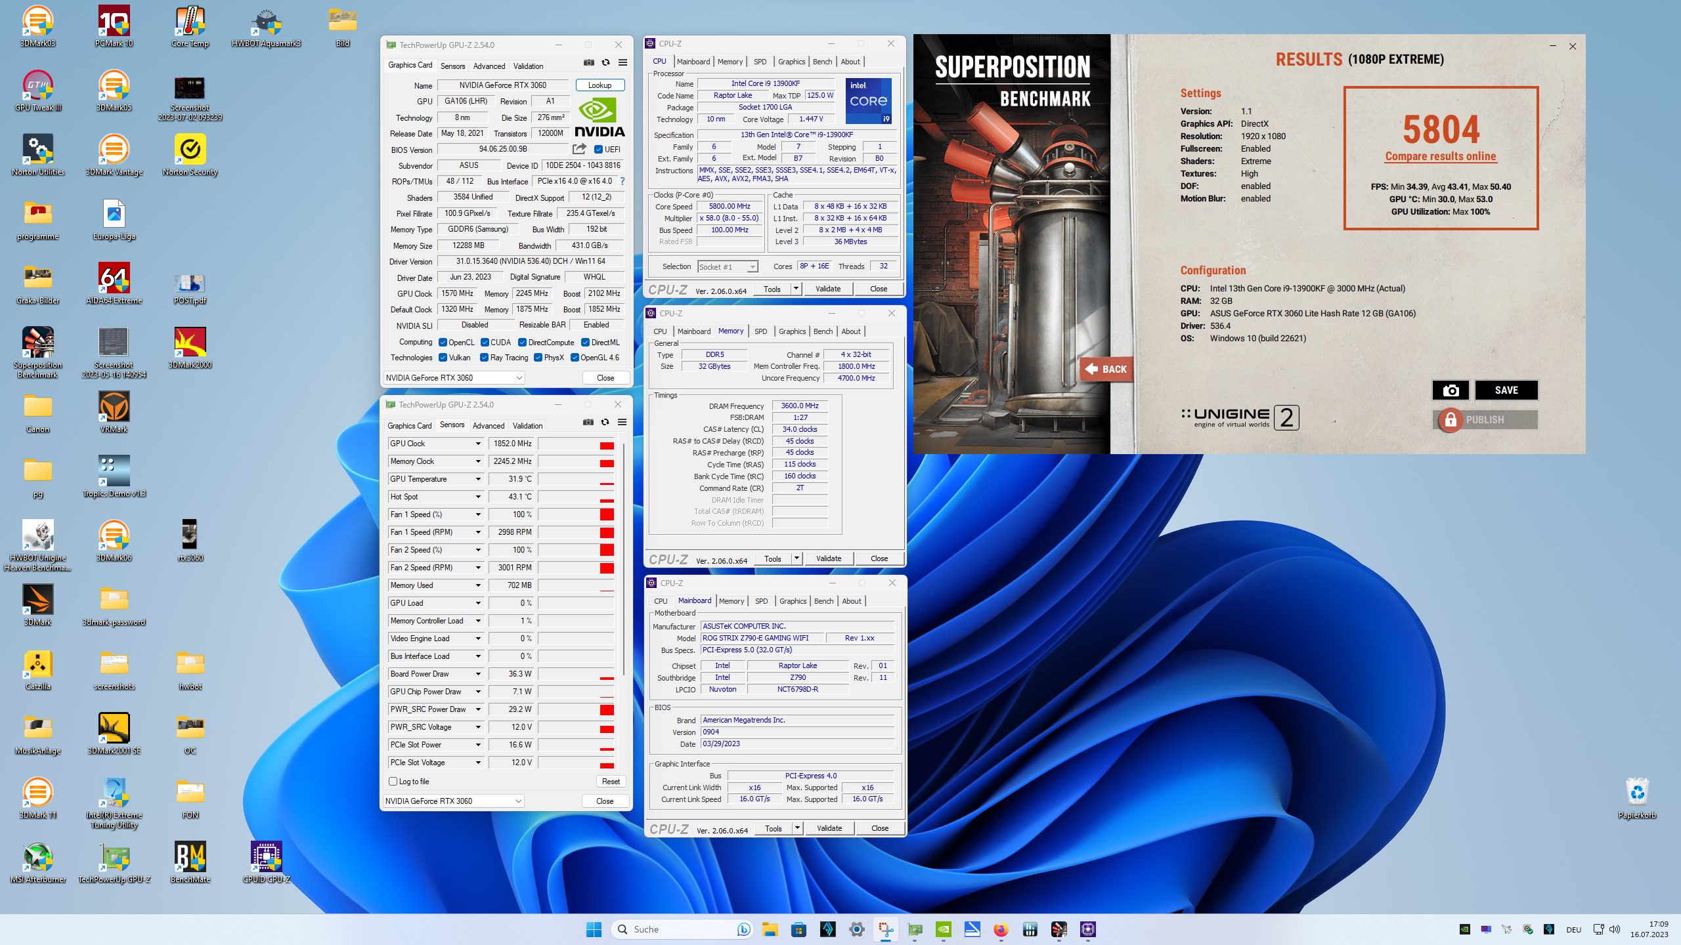This screenshot has width=1681, height=945.
Task: Open the Core Temp desktop icon
Action: point(190,26)
